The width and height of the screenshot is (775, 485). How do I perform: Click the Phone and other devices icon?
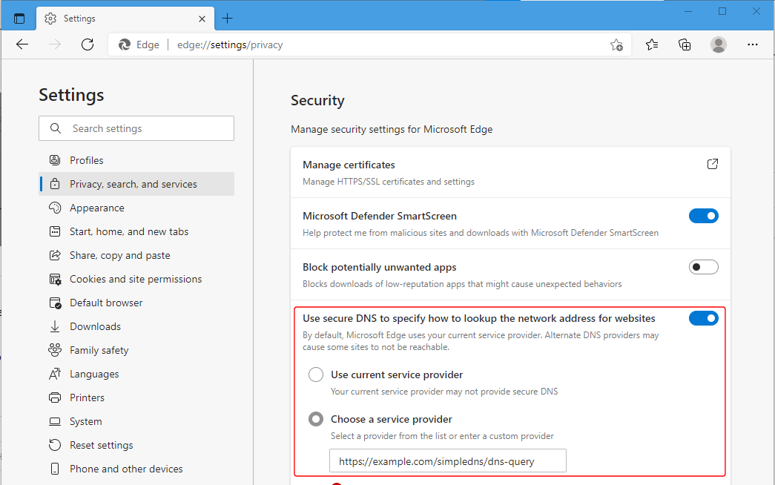pyautogui.click(x=55, y=469)
